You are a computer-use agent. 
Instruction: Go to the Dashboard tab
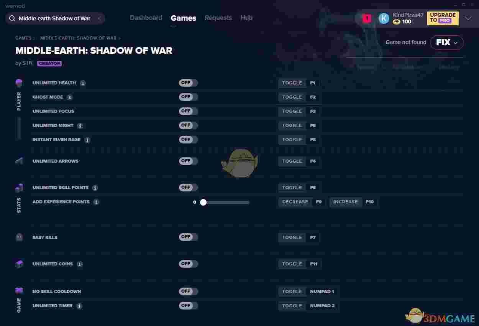pos(146,18)
